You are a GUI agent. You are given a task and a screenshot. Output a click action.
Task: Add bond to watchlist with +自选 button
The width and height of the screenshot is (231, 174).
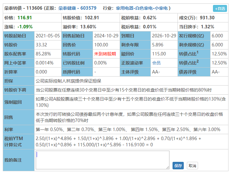[x=220, y=8]
